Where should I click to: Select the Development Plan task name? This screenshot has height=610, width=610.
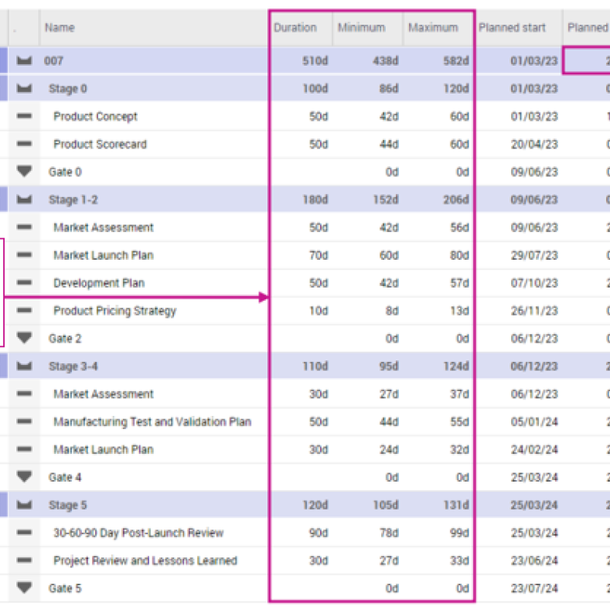99,283
